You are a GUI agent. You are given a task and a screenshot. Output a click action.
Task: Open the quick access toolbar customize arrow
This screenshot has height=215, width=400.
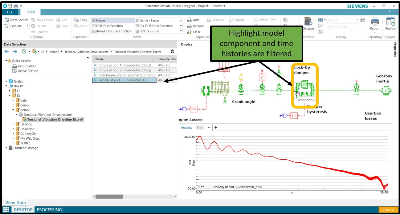[x=21, y=6]
